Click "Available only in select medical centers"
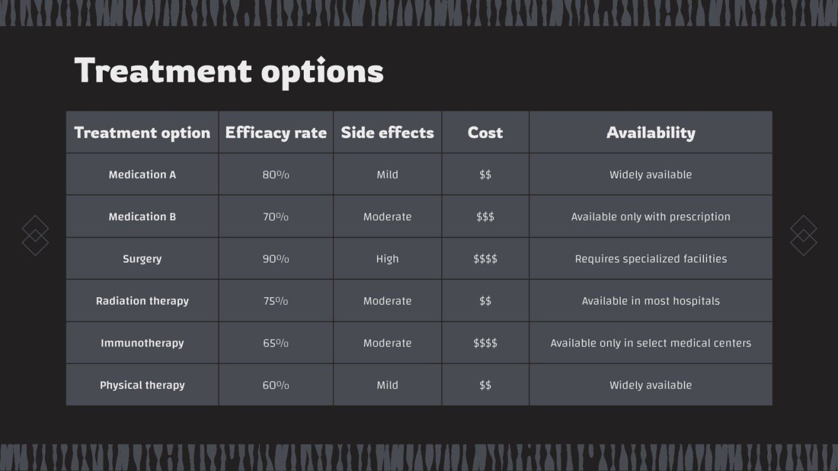Viewport: 838px width, 471px height. click(x=650, y=343)
